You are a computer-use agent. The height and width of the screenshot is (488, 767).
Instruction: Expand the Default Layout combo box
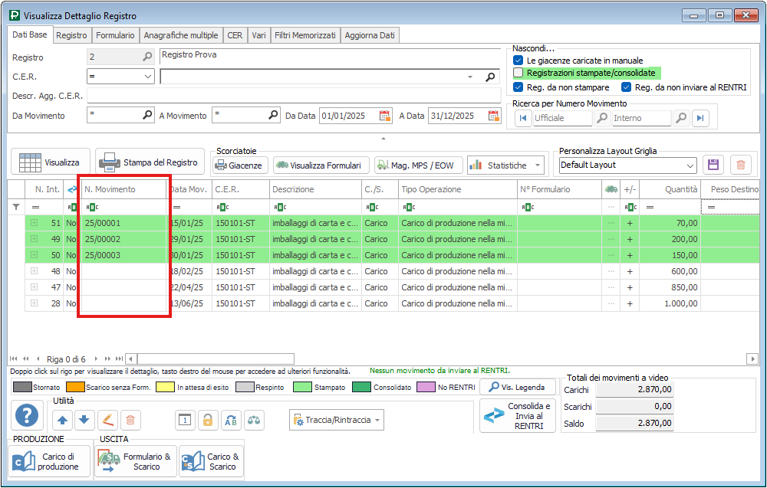tap(690, 165)
